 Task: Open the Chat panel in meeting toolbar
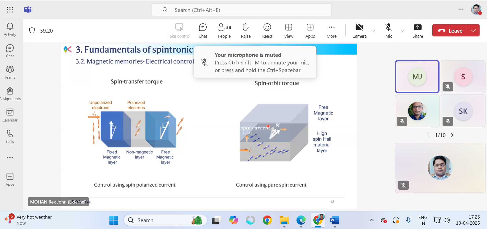203,31
